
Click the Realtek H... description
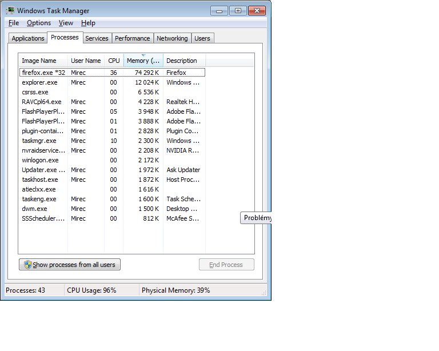tap(183, 102)
